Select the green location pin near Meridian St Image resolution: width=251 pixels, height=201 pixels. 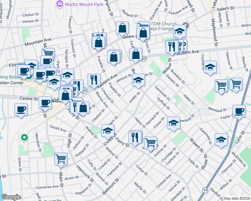(24, 138)
